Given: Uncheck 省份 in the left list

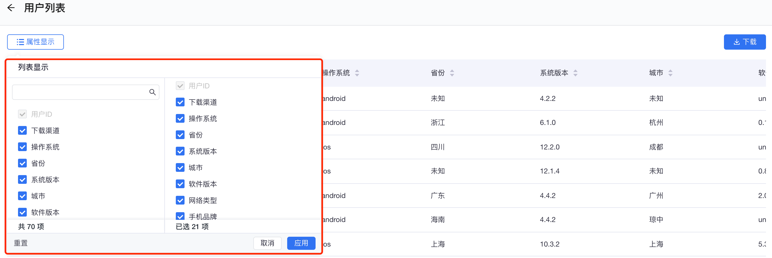Looking at the screenshot, I should [22, 163].
